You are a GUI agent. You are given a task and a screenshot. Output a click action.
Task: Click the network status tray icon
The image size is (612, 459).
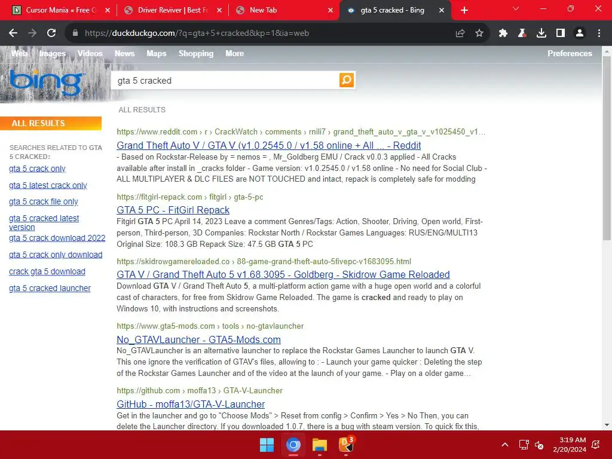click(x=524, y=445)
